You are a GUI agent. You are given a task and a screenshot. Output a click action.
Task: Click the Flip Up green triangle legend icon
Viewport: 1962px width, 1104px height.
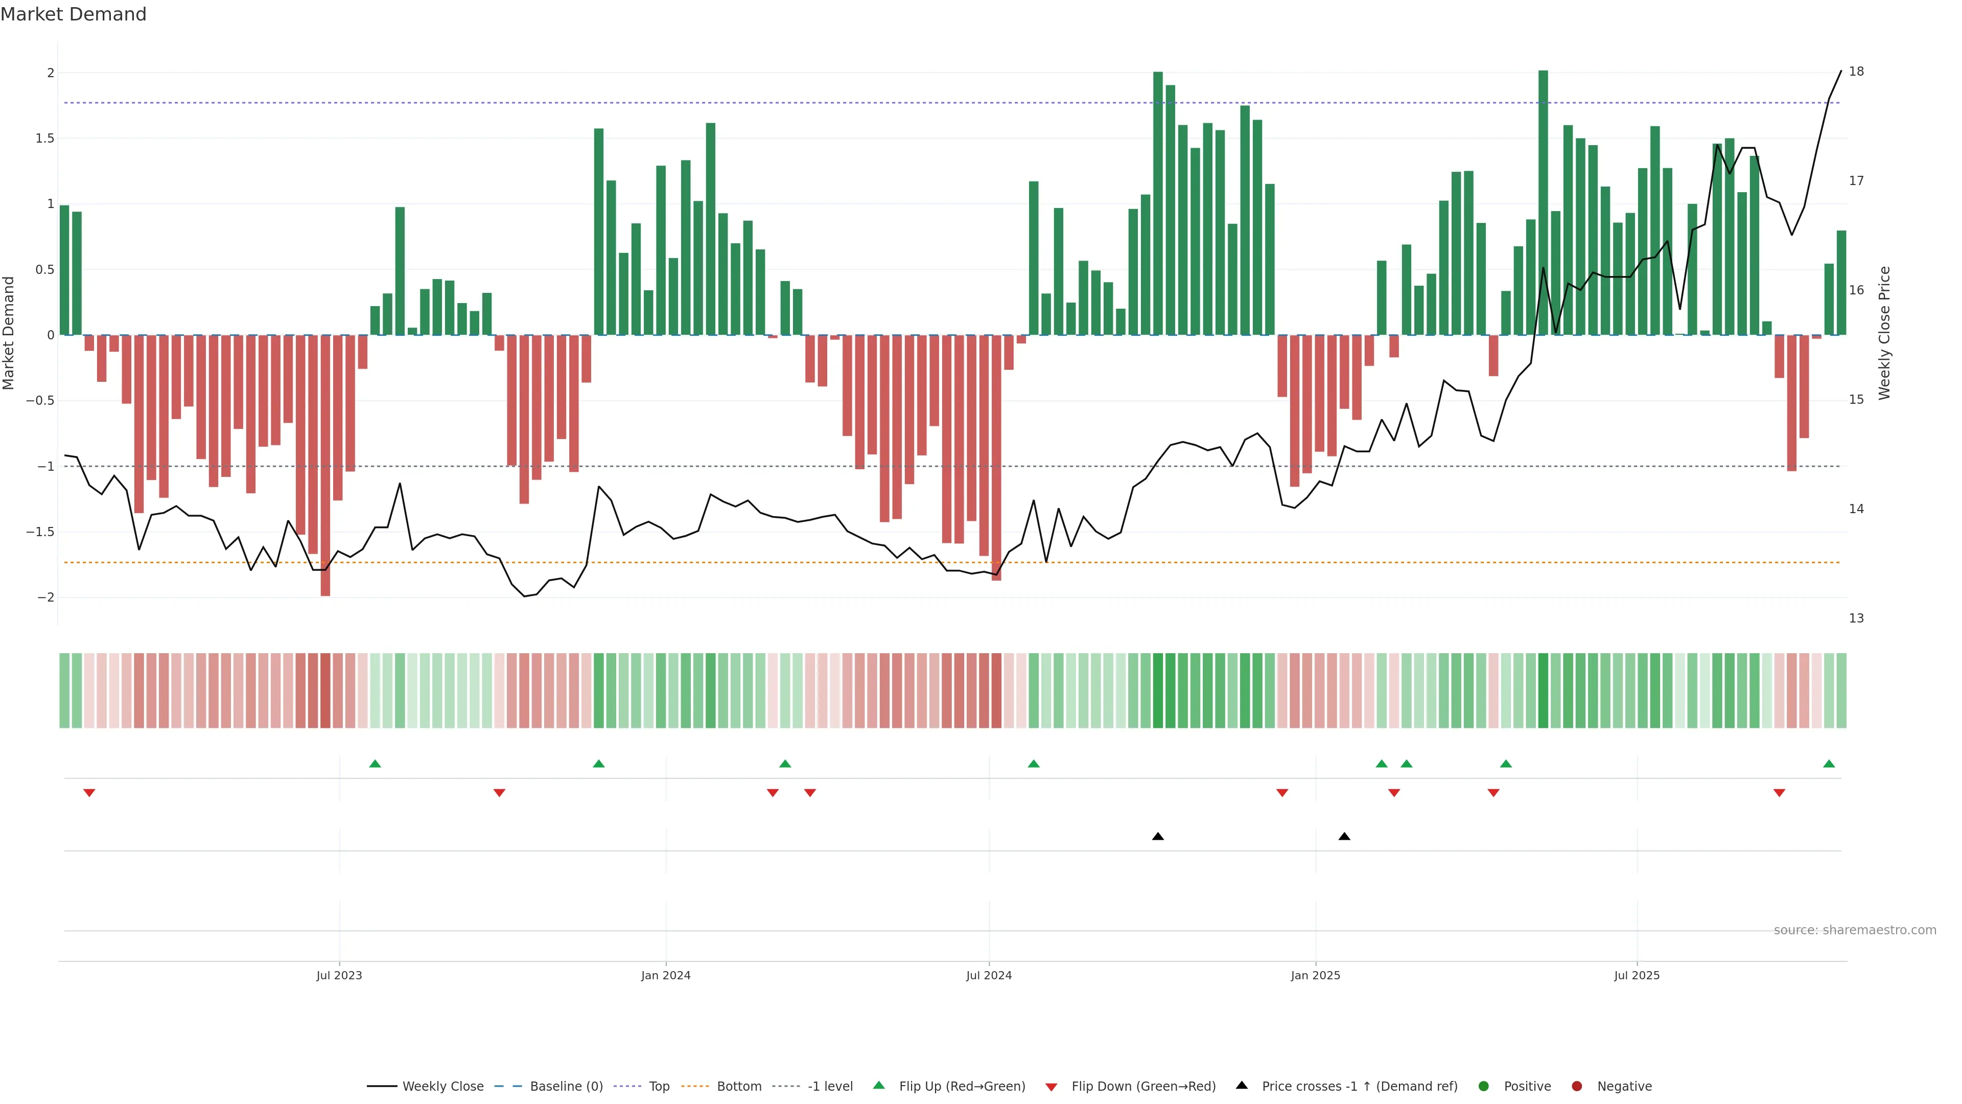point(879,1086)
